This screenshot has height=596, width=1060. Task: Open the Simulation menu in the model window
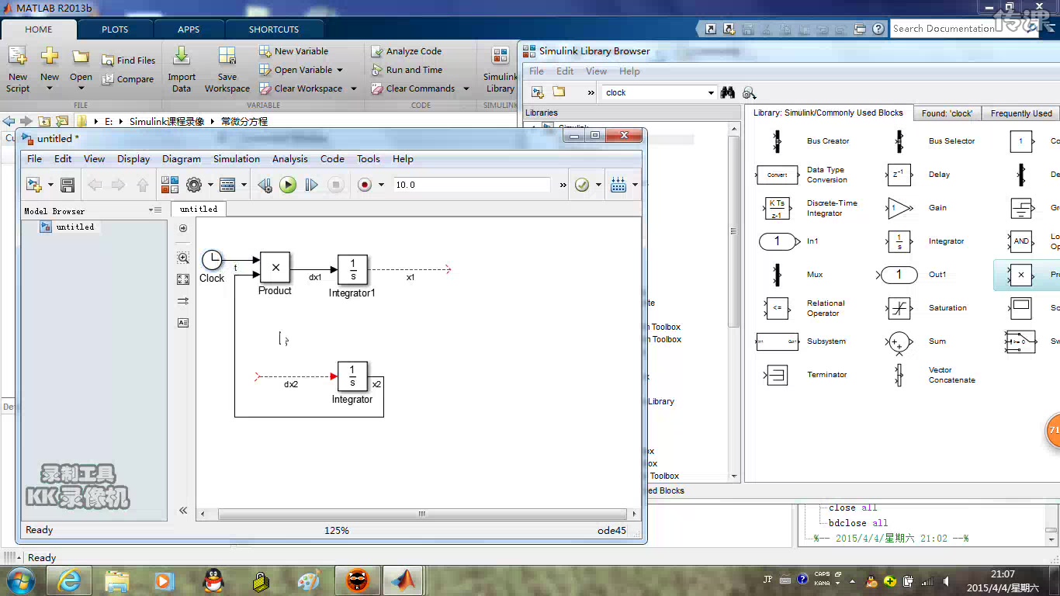pos(237,158)
